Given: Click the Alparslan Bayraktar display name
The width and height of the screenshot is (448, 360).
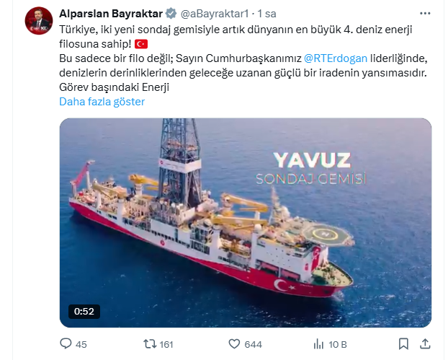Looking at the screenshot, I should pyautogui.click(x=111, y=14).
